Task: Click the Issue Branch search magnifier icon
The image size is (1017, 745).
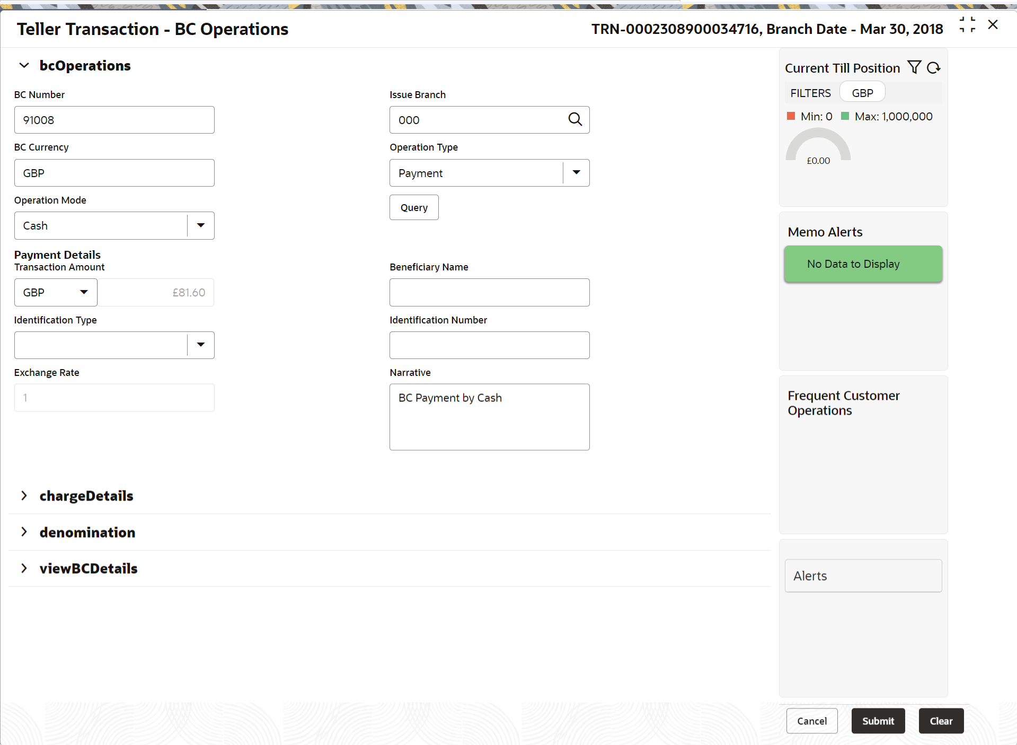Action: pos(575,120)
